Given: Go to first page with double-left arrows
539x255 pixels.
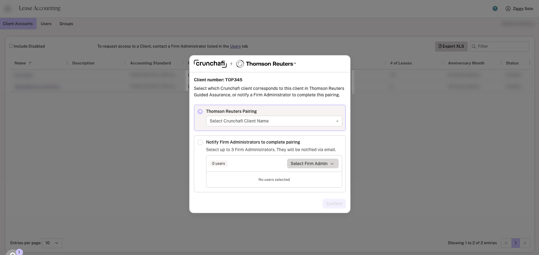Looking at the screenshot, I should pos(506,243).
